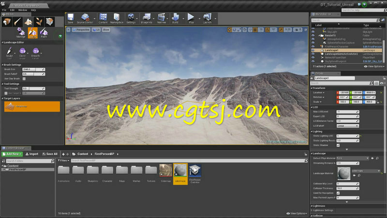Toggle visibility of NetworkPlayerStart actor
This screenshot has height=218, width=387.
pos(313,58)
